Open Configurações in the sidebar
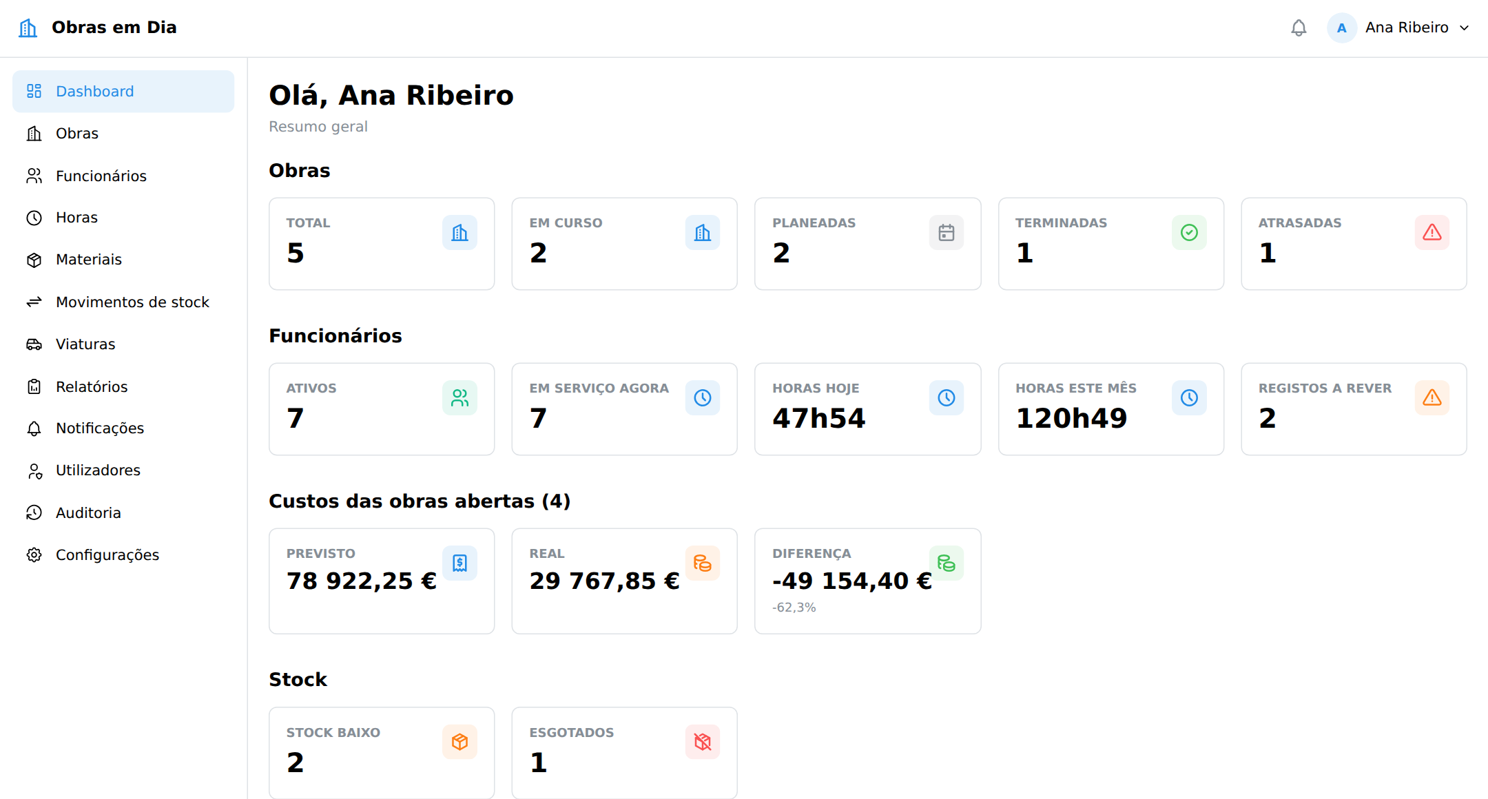1488x799 pixels. click(x=123, y=554)
